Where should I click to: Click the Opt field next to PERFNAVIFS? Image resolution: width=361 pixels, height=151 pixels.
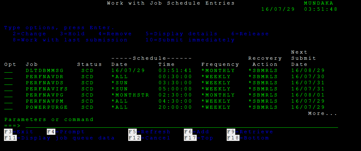pos(9,89)
